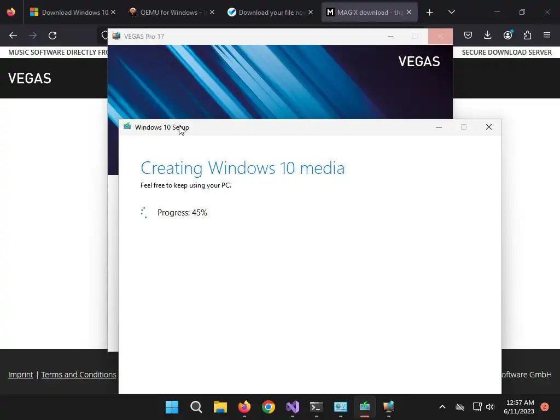This screenshot has height=420, width=560.
Task: Open the Terms and Conditions link
Action: click(x=79, y=375)
